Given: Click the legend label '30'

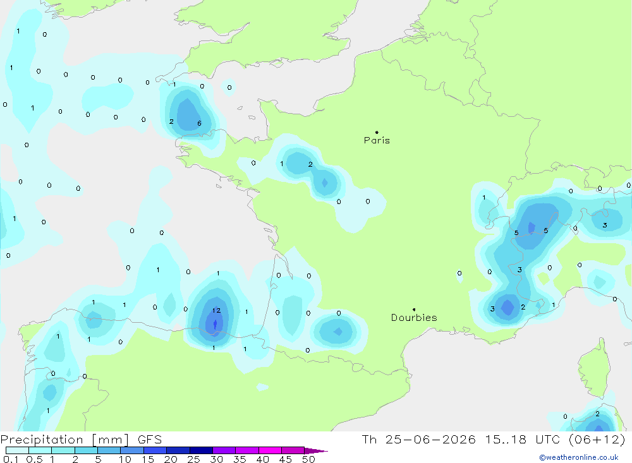Looking at the screenshot, I should click(216, 459).
